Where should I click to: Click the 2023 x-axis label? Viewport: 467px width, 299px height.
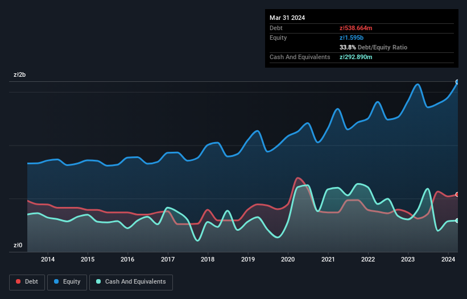click(x=408, y=259)
